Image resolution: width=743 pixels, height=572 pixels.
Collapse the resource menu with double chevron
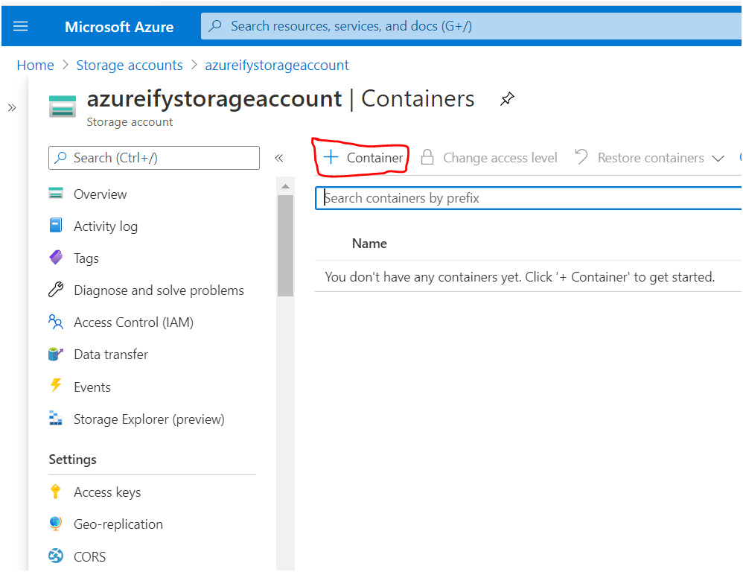(278, 158)
